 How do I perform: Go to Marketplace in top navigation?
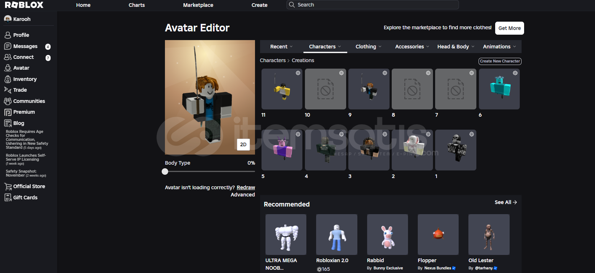198,5
